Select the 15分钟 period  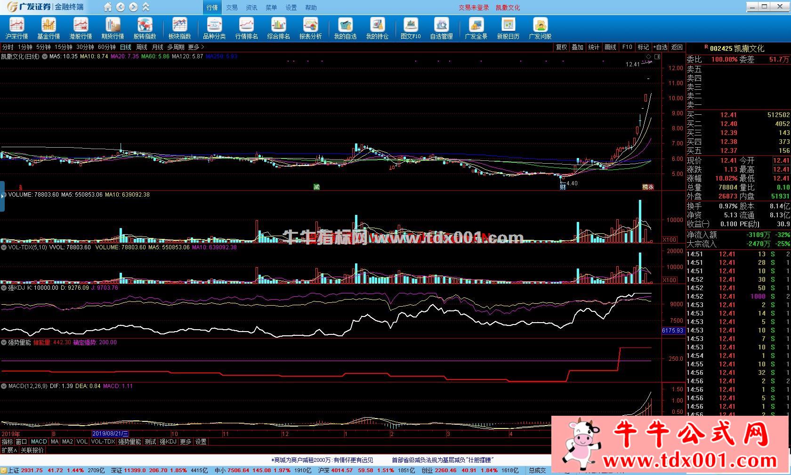(x=63, y=47)
